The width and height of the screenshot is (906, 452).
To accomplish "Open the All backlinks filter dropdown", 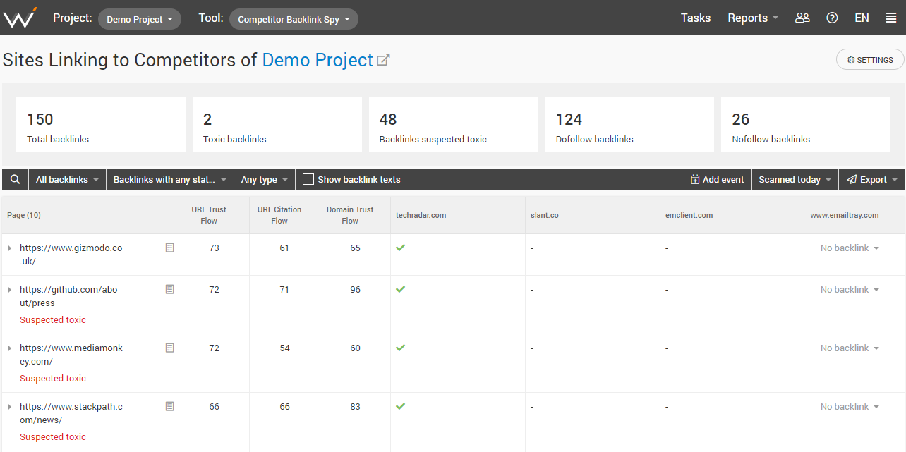I will pyautogui.click(x=67, y=180).
